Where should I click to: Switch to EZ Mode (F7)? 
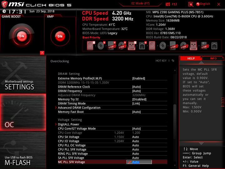point(140,3)
